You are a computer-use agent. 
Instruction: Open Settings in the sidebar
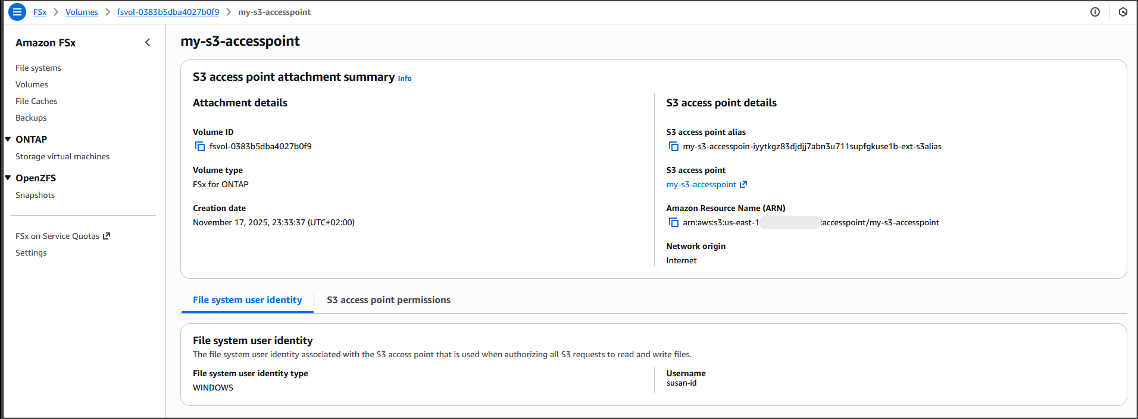coord(31,253)
